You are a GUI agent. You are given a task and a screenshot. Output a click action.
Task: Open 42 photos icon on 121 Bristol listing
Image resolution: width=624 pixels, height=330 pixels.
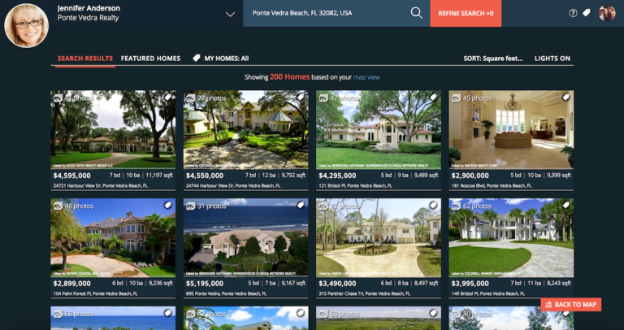click(323, 98)
